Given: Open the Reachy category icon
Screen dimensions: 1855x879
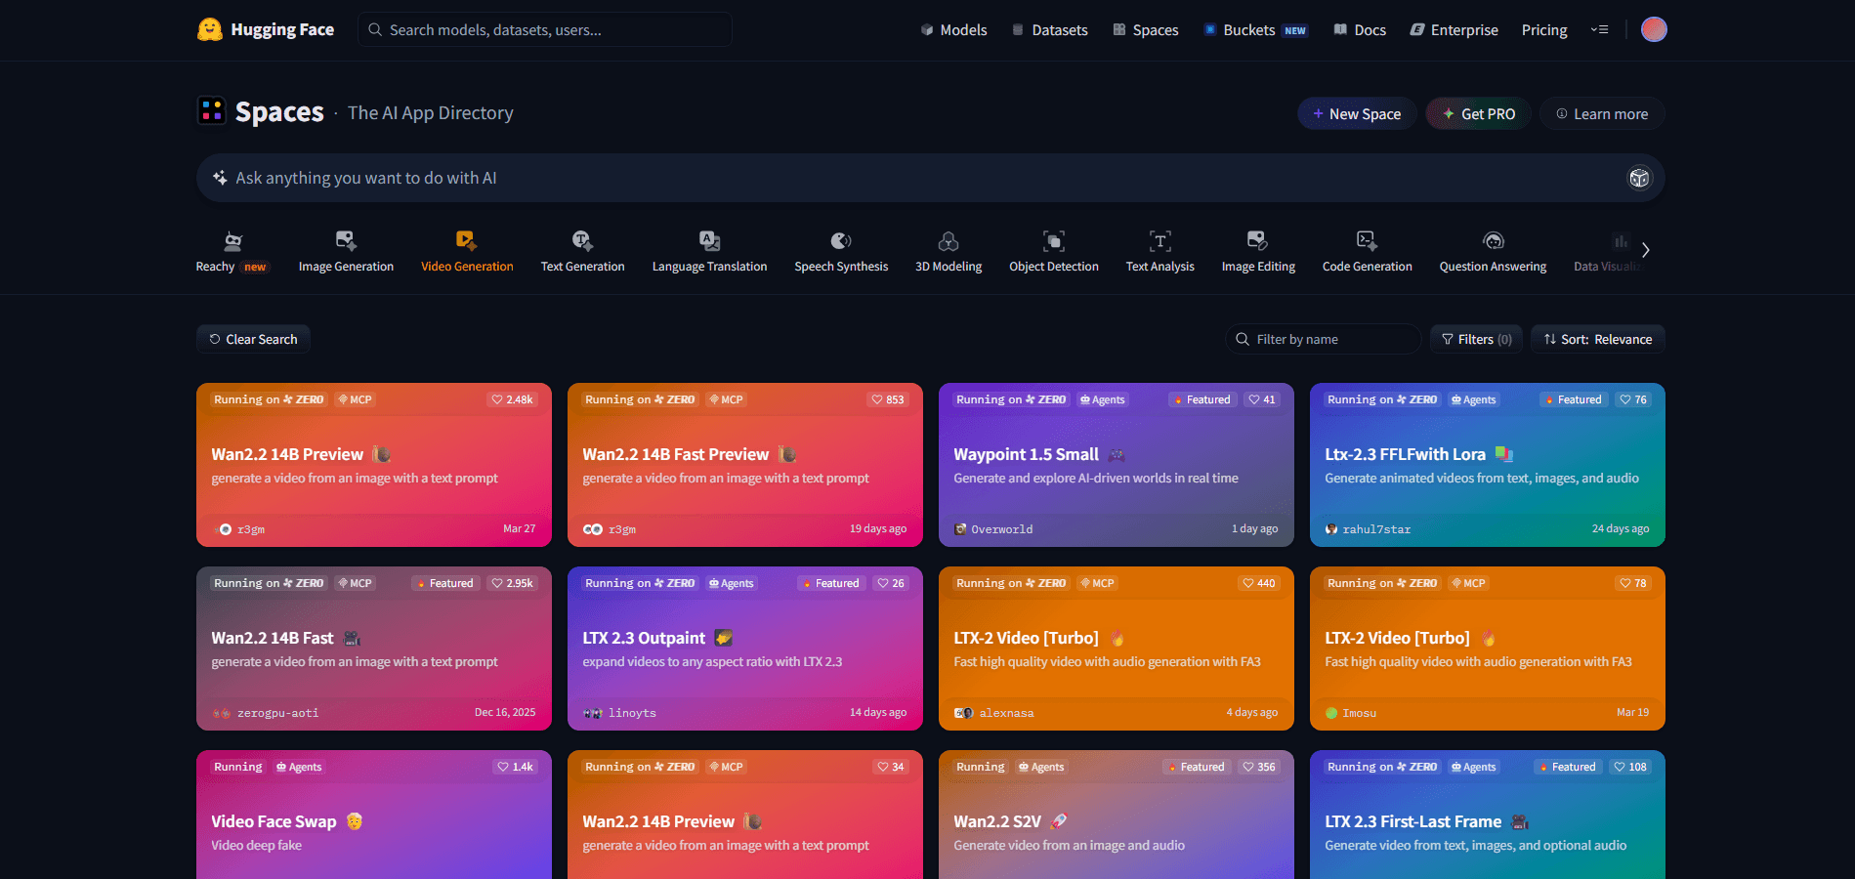Looking at the screenshot, I should click(x=232, y=241).
